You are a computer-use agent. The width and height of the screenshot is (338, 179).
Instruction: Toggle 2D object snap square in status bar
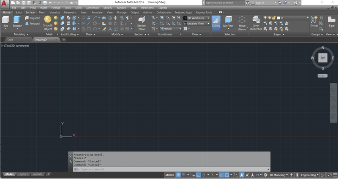coord(226,175)
